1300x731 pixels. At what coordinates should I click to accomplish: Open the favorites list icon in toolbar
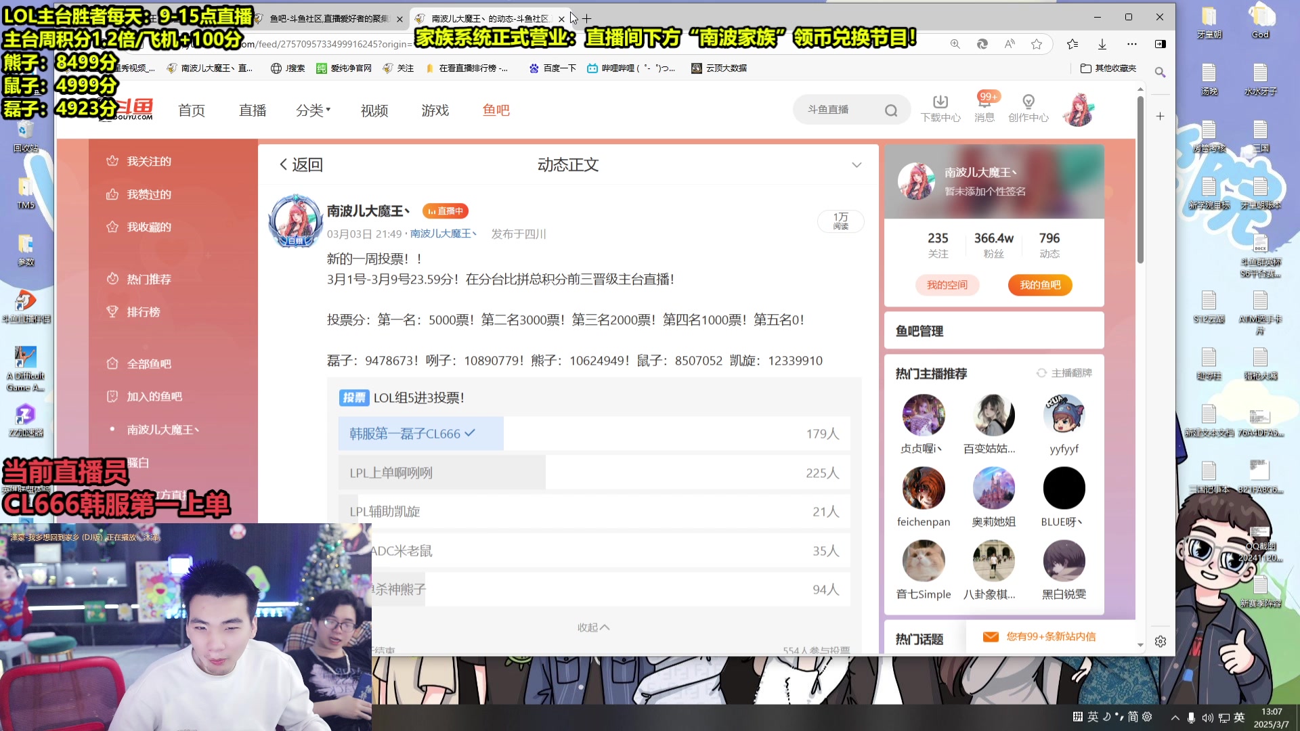click(1072, 44)
